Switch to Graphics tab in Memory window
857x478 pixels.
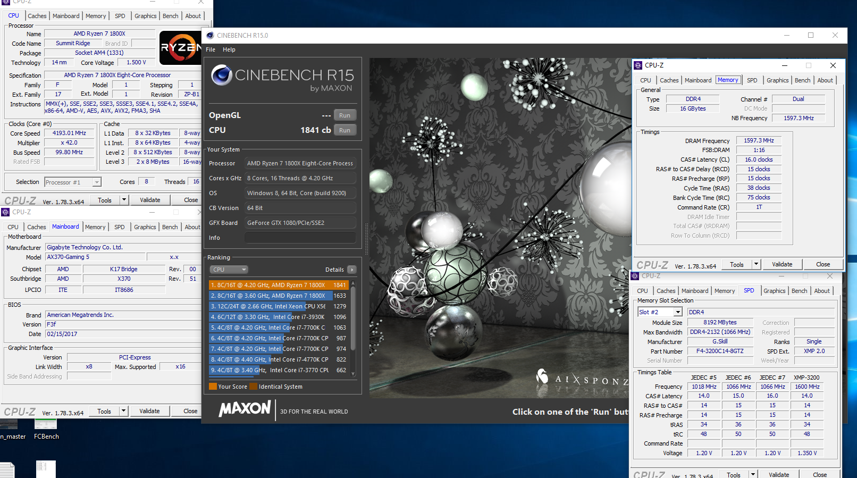(777, 80)
